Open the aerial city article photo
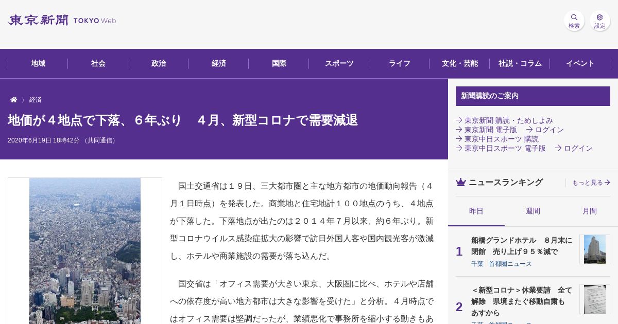The image size is (618, 324). tap(85, 251)
